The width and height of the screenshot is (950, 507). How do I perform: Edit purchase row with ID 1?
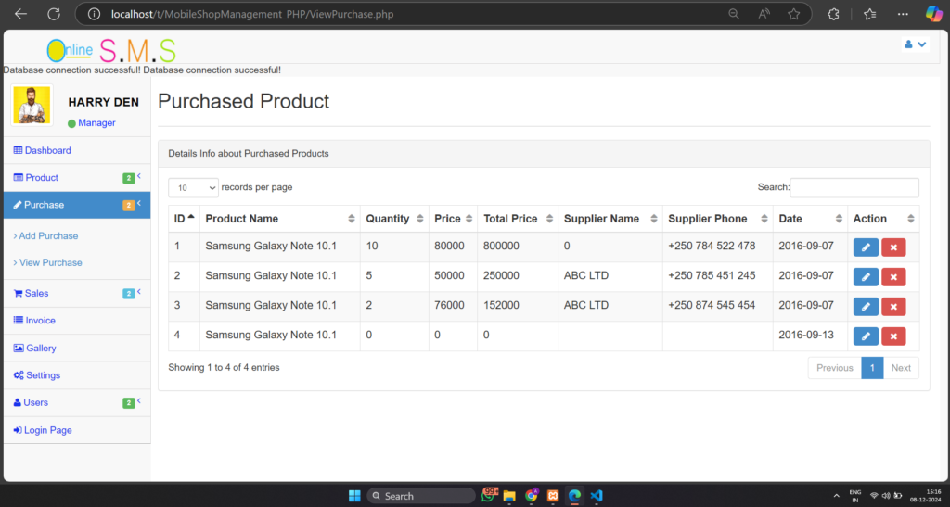click(866, 247)
